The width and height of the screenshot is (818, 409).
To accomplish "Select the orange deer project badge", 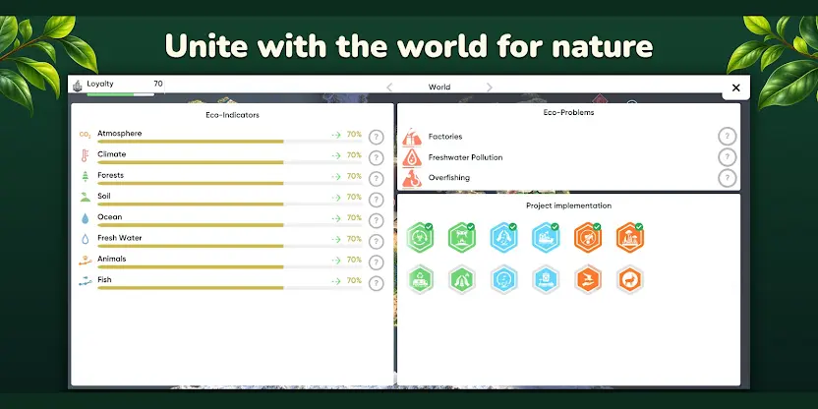I will click(629, 279).
